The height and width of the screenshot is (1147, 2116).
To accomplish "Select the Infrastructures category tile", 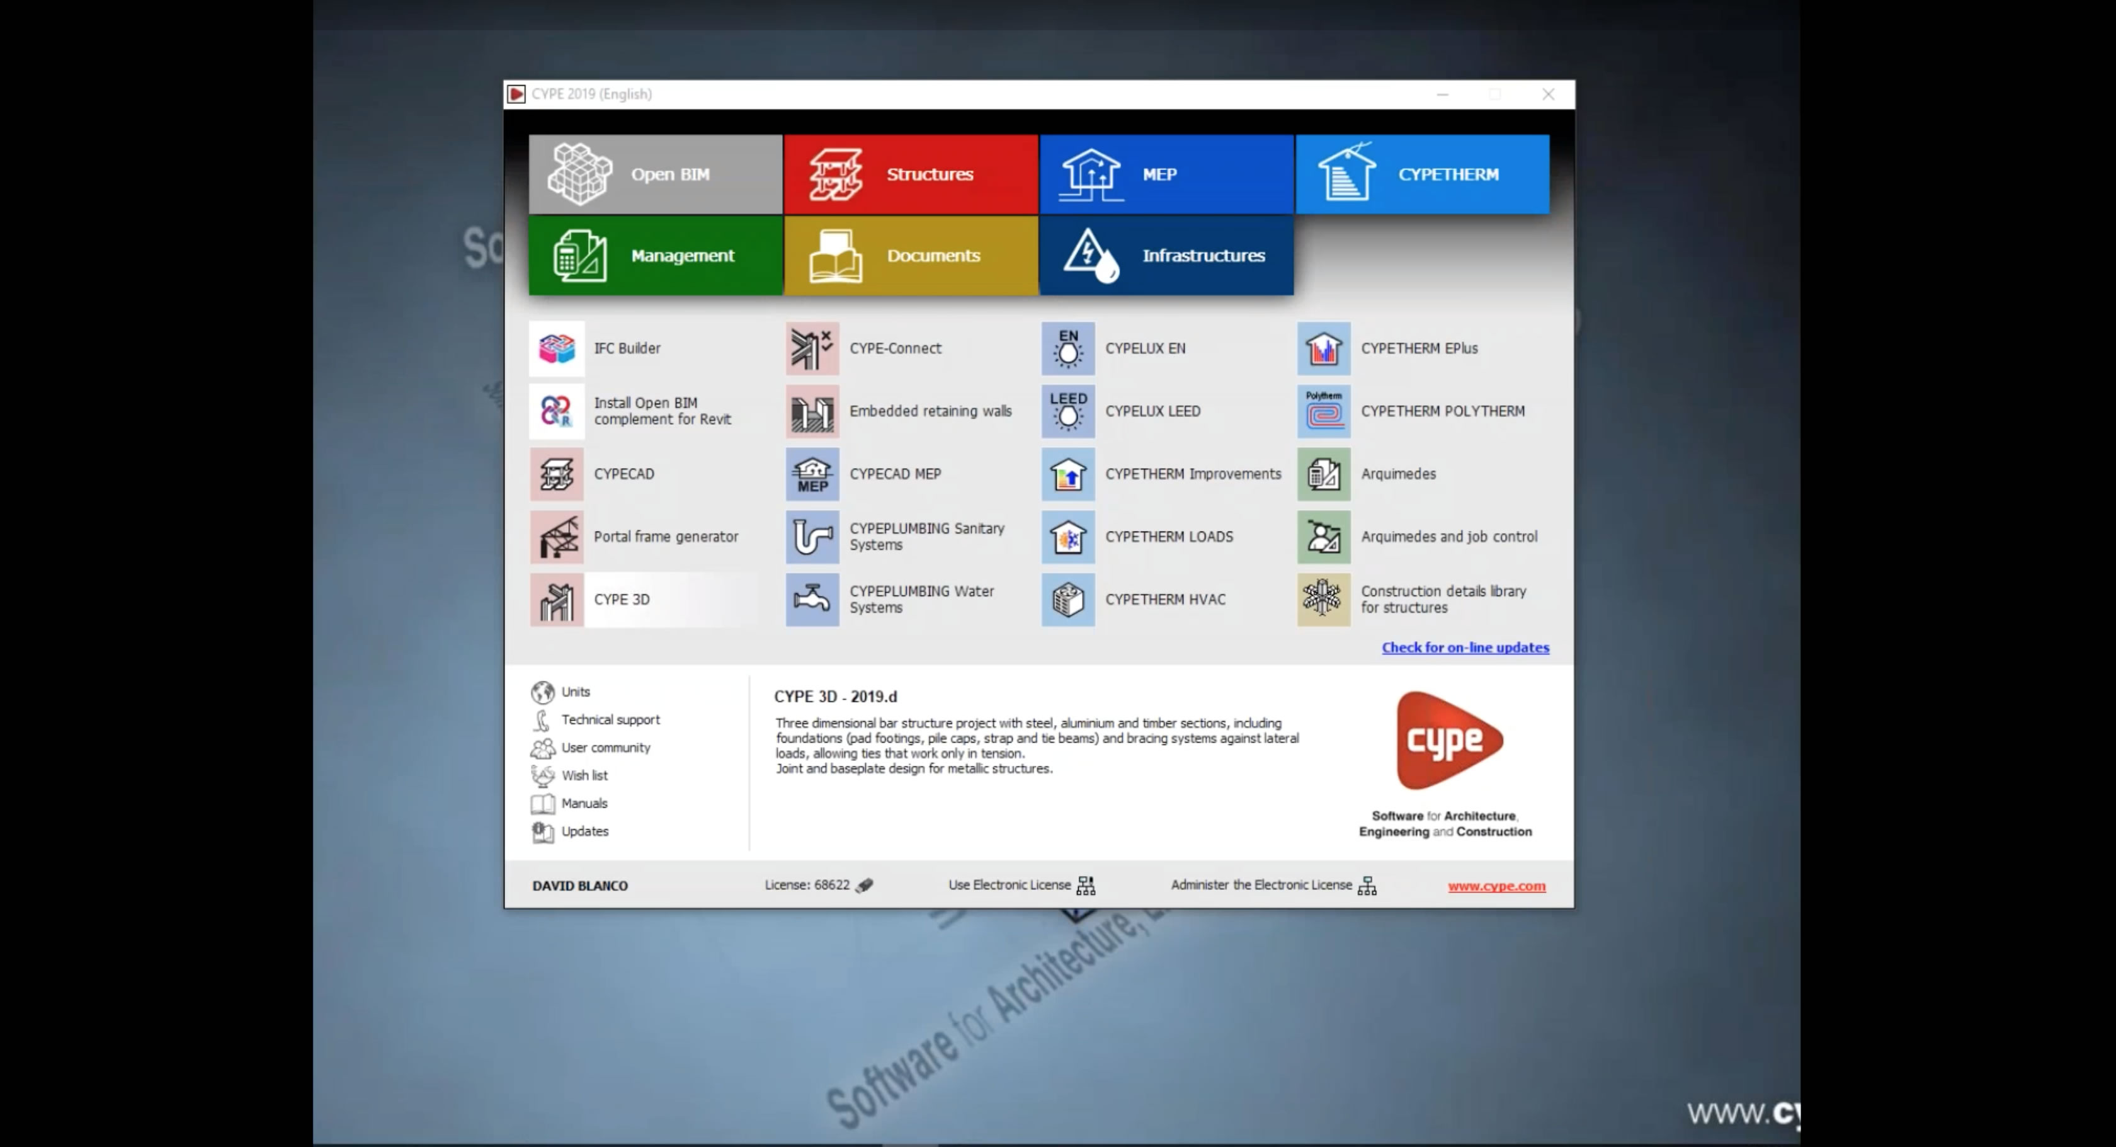I will (x=1166, y=256).
